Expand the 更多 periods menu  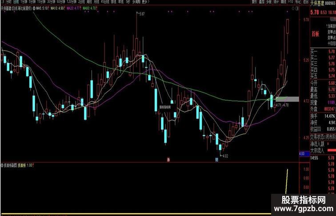click(145, 2)
